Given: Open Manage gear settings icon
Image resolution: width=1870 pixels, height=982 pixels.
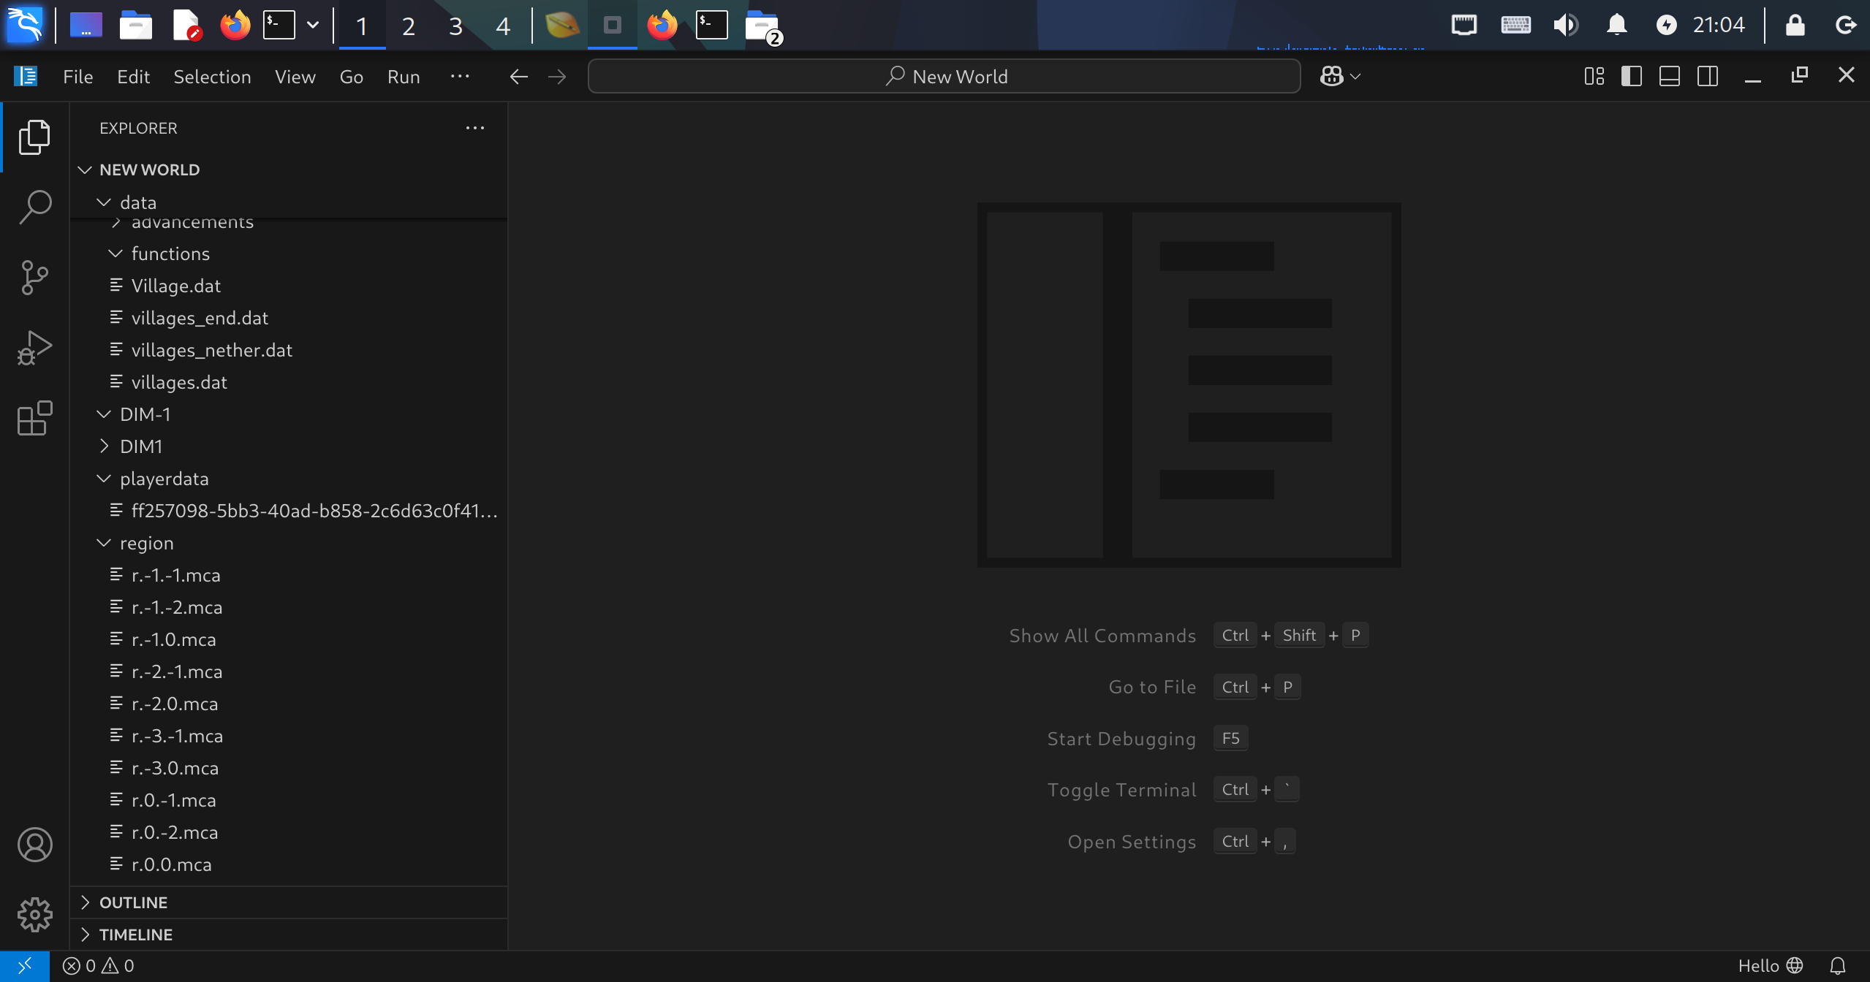Looking at the screenshot, I should pyautogui.click(x=34, y=915).
